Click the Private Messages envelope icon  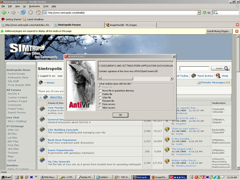tap(199, 83)
